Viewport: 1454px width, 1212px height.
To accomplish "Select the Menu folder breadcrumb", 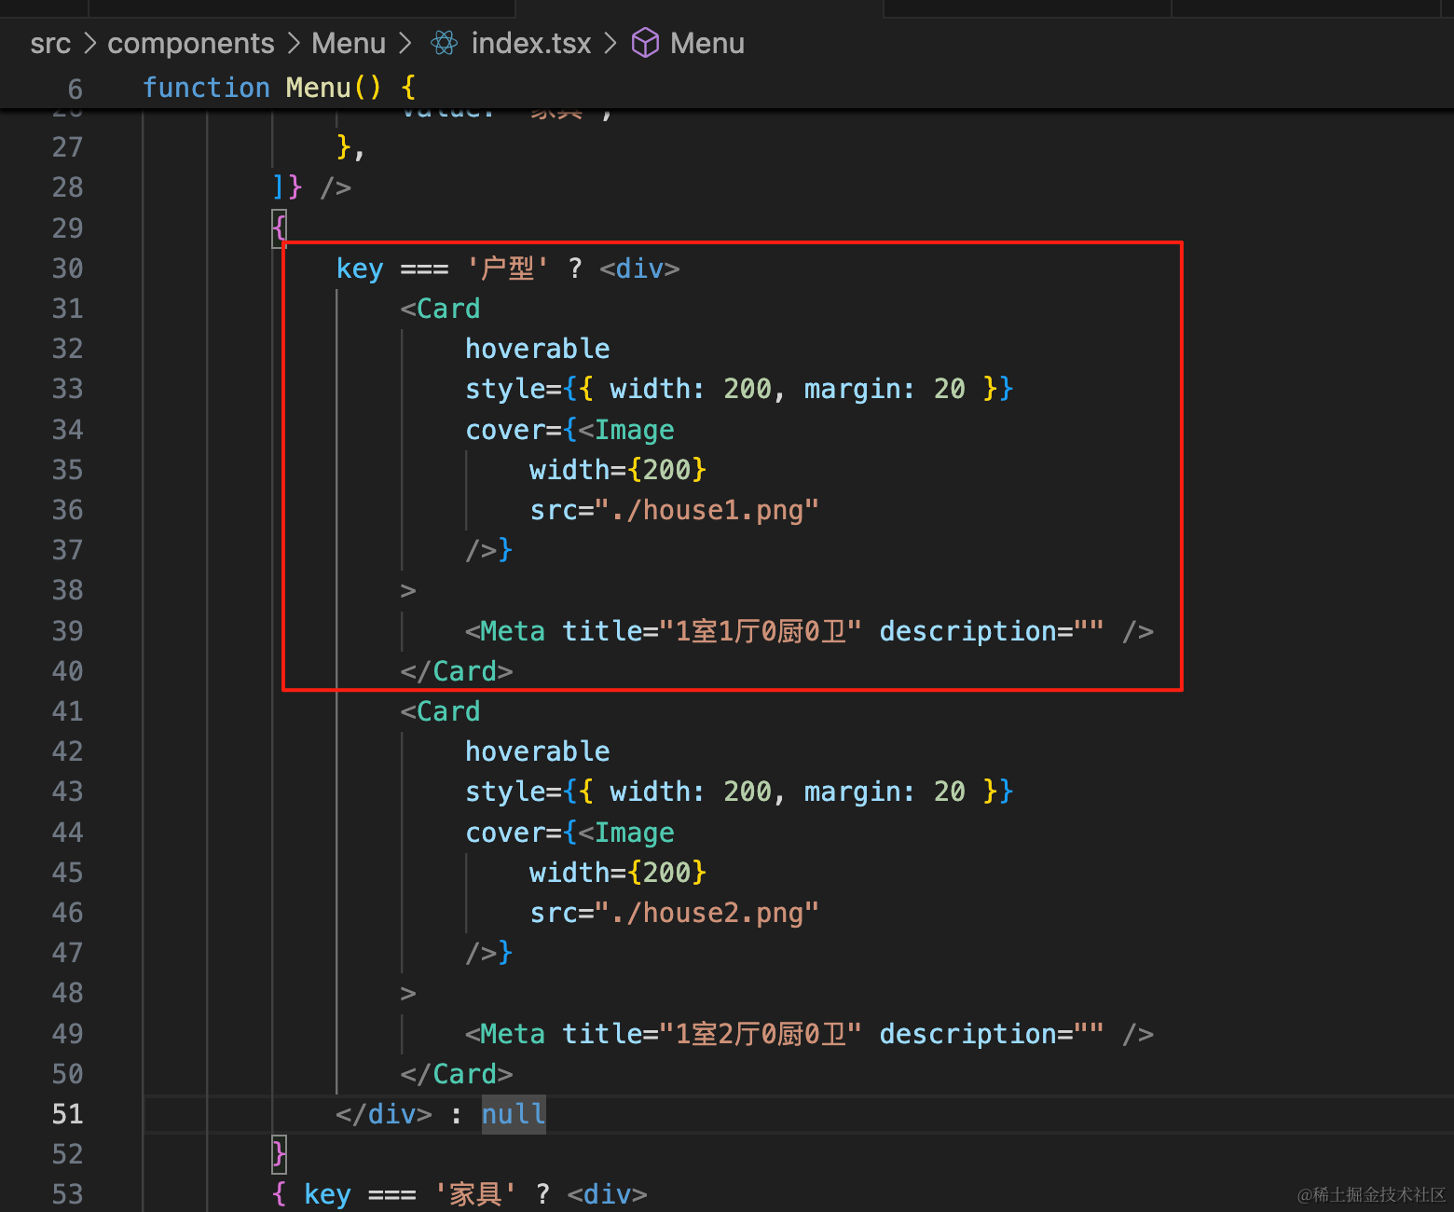I will click(349, 44).
